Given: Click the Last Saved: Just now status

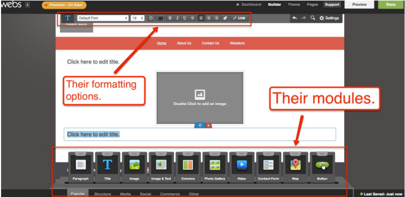Looking at the screenshot, I should tap(381, 194).
